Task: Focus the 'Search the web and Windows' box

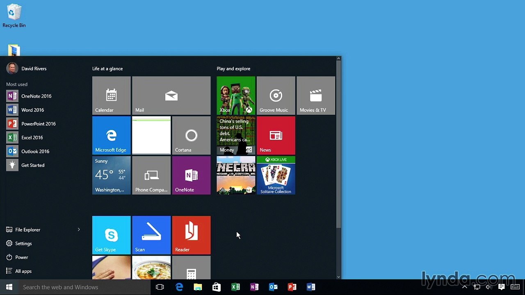Action: tap(84, 287)
